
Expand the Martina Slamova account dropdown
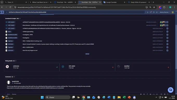(165, 12)
